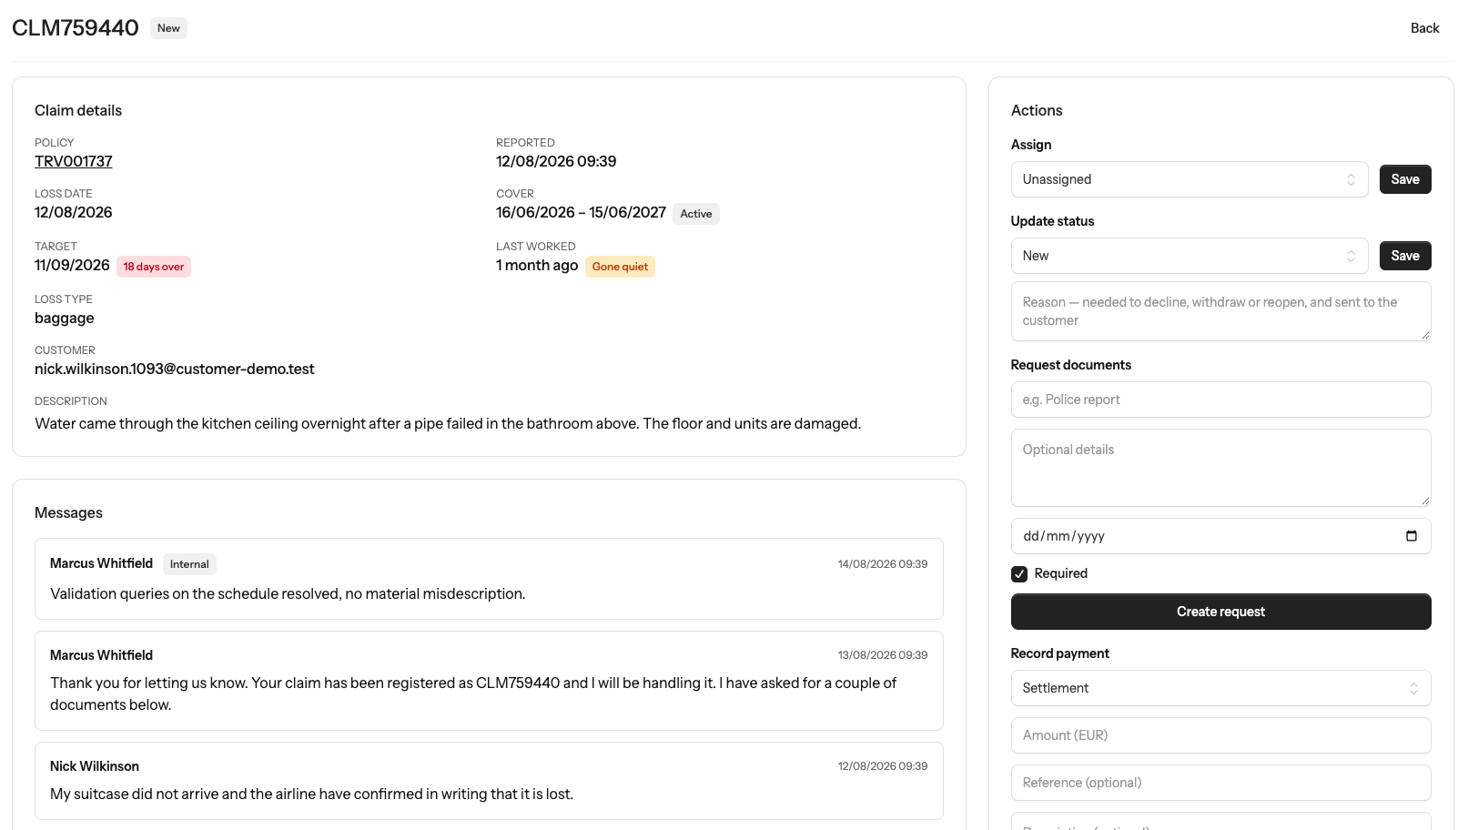Click the claim number CLM759440 heading
This screenshot has width=1468, height=830.
tap(76, 28)
